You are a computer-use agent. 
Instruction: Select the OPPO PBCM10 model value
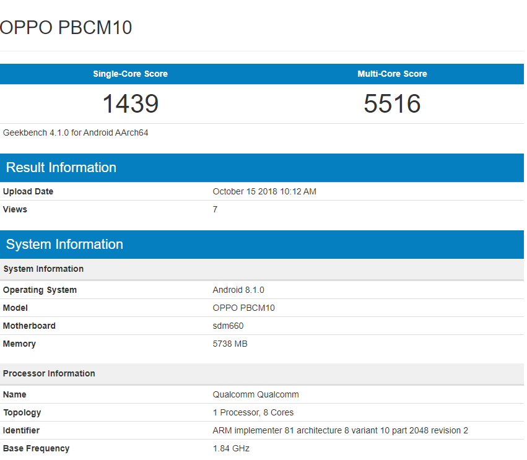[x=243, y=308]
